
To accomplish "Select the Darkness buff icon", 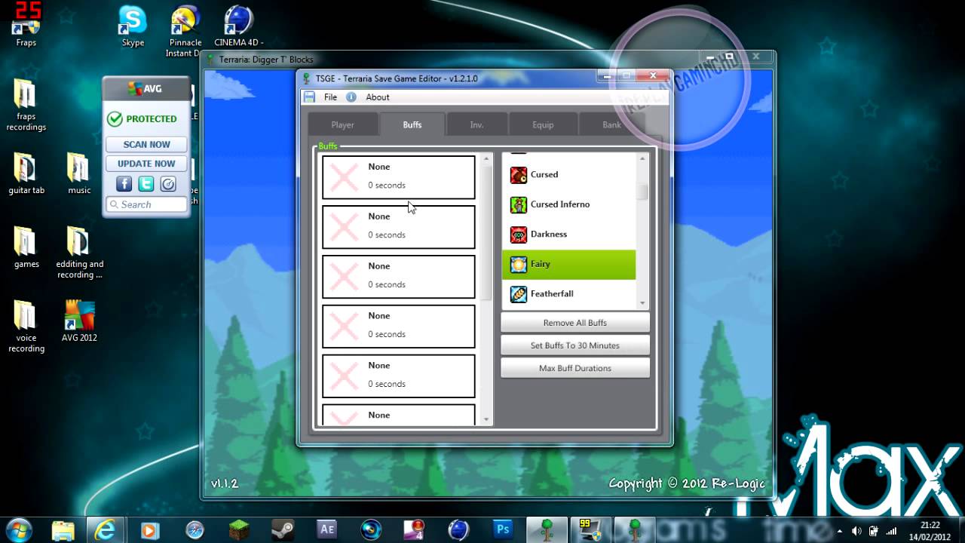I will pos(519,235).
